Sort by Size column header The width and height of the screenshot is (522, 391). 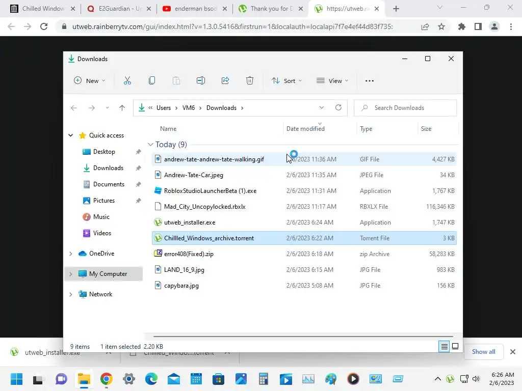[x=426, y=129]
